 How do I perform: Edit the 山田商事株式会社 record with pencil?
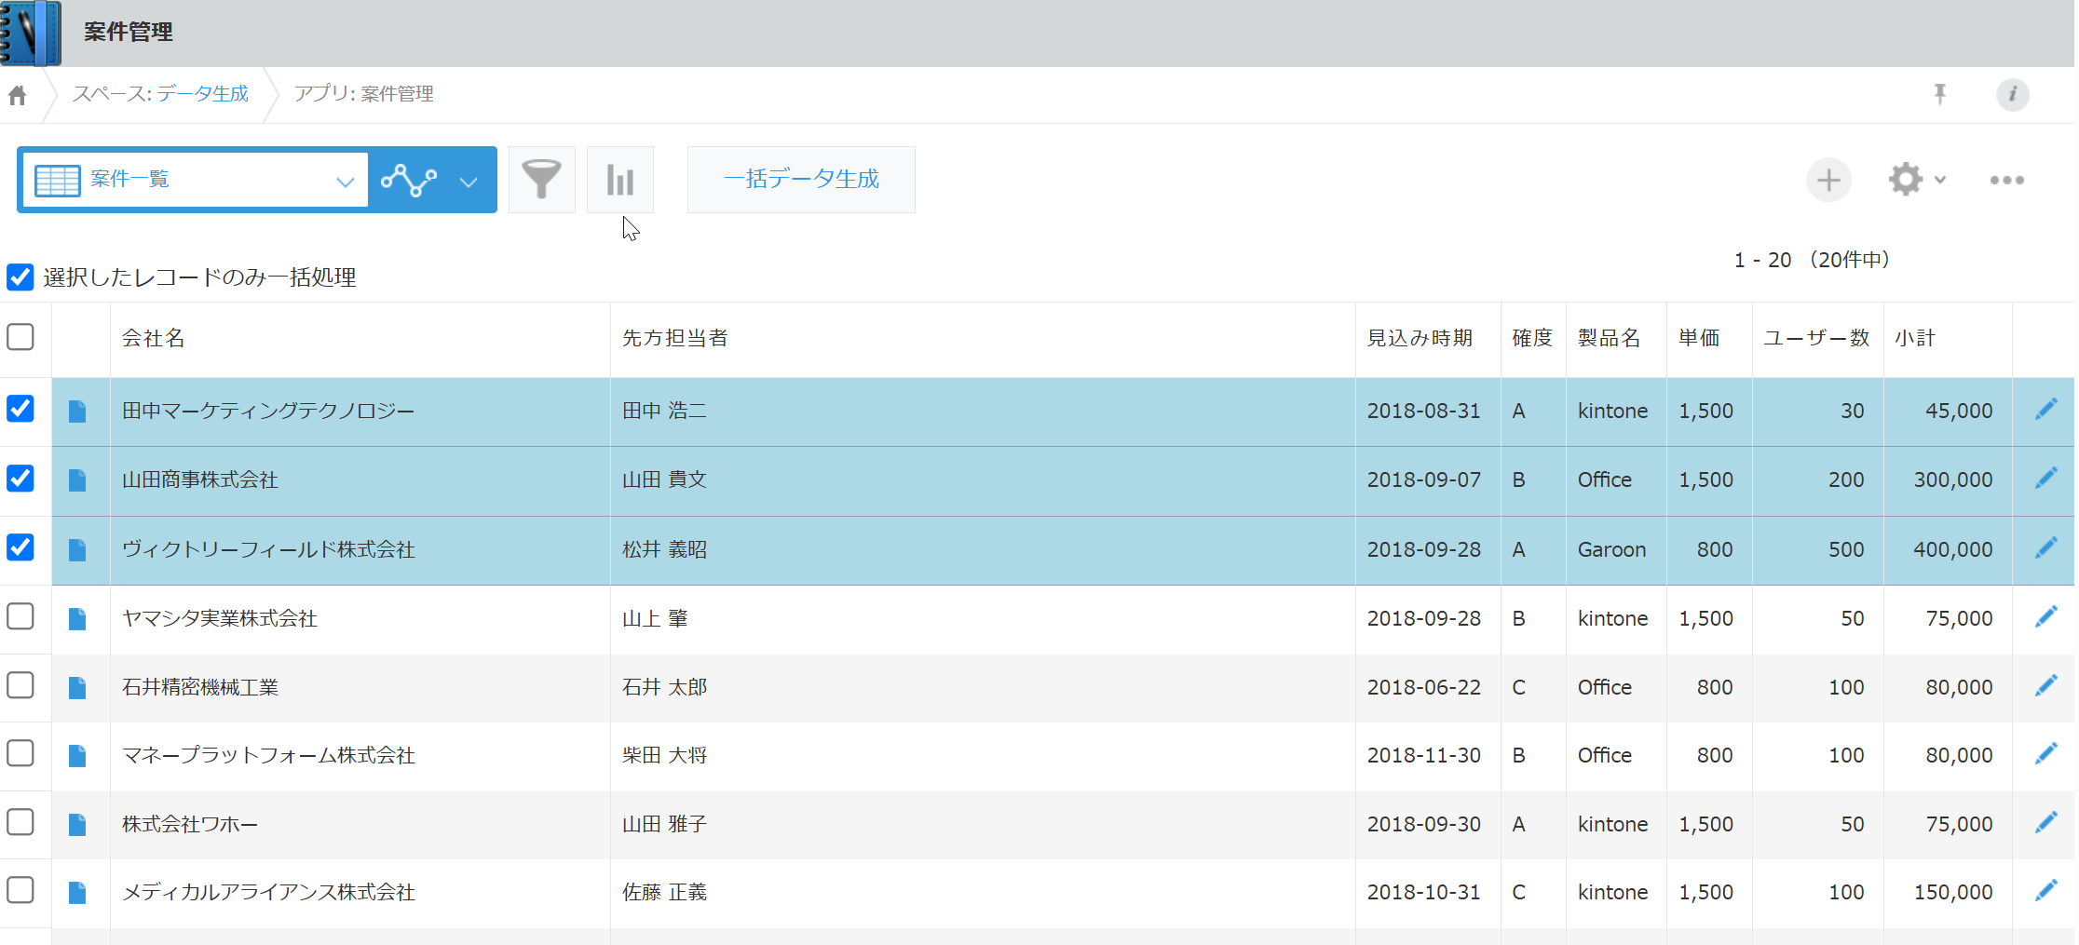2045,479
